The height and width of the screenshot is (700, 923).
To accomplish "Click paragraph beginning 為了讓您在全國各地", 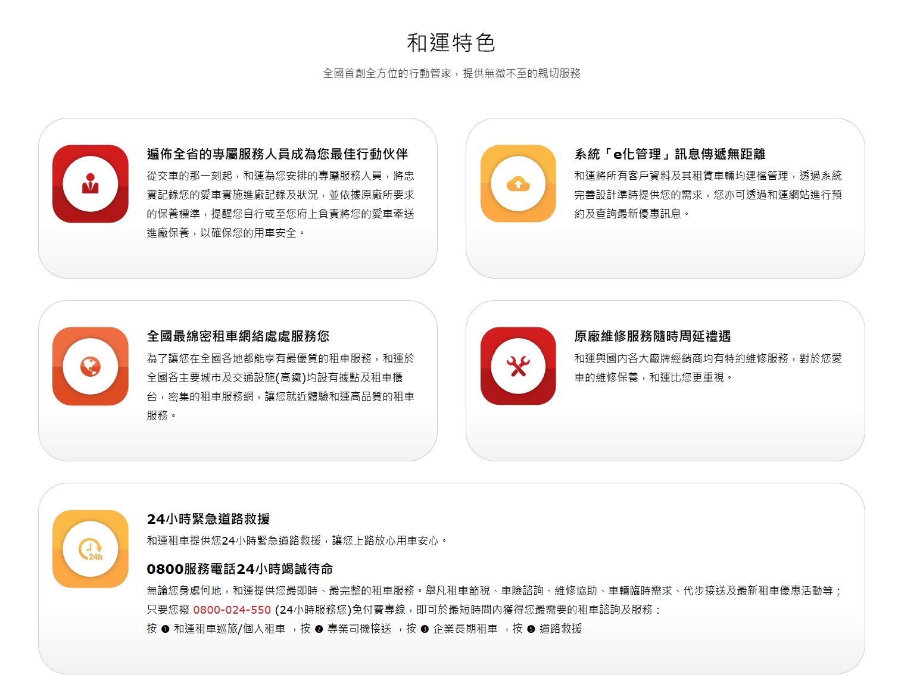I will click(x=280, y=387).
